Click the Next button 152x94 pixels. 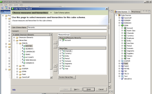(77, 89)
